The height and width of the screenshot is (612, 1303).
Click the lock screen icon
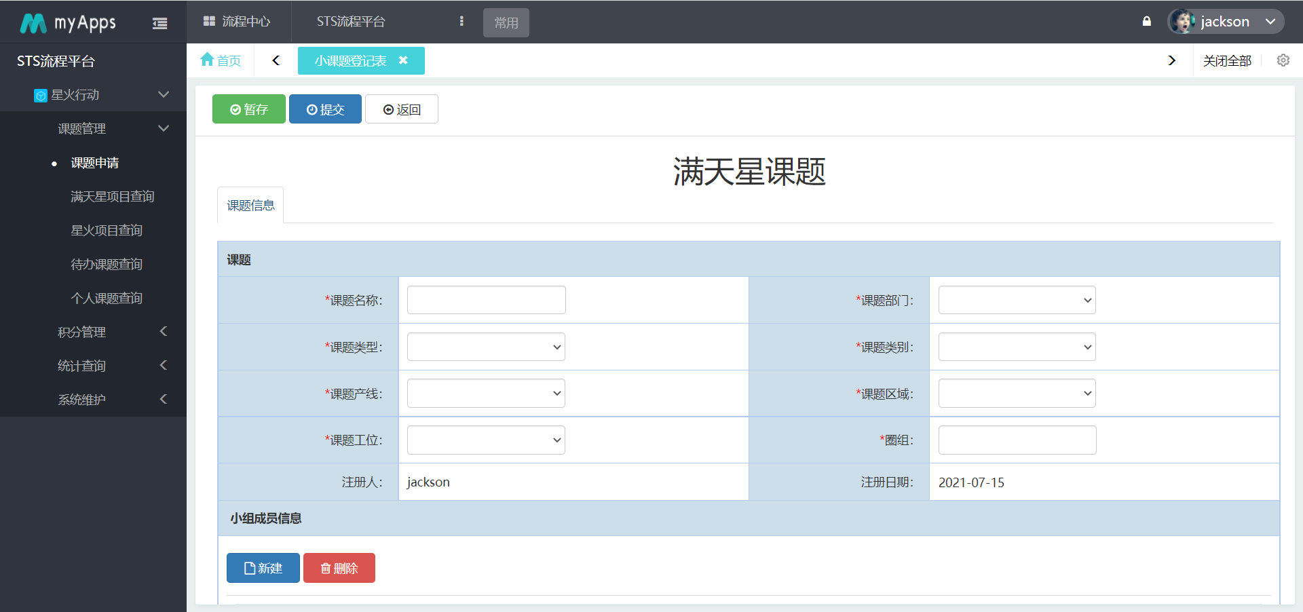pyautogui.click(x=1146, y=22)
